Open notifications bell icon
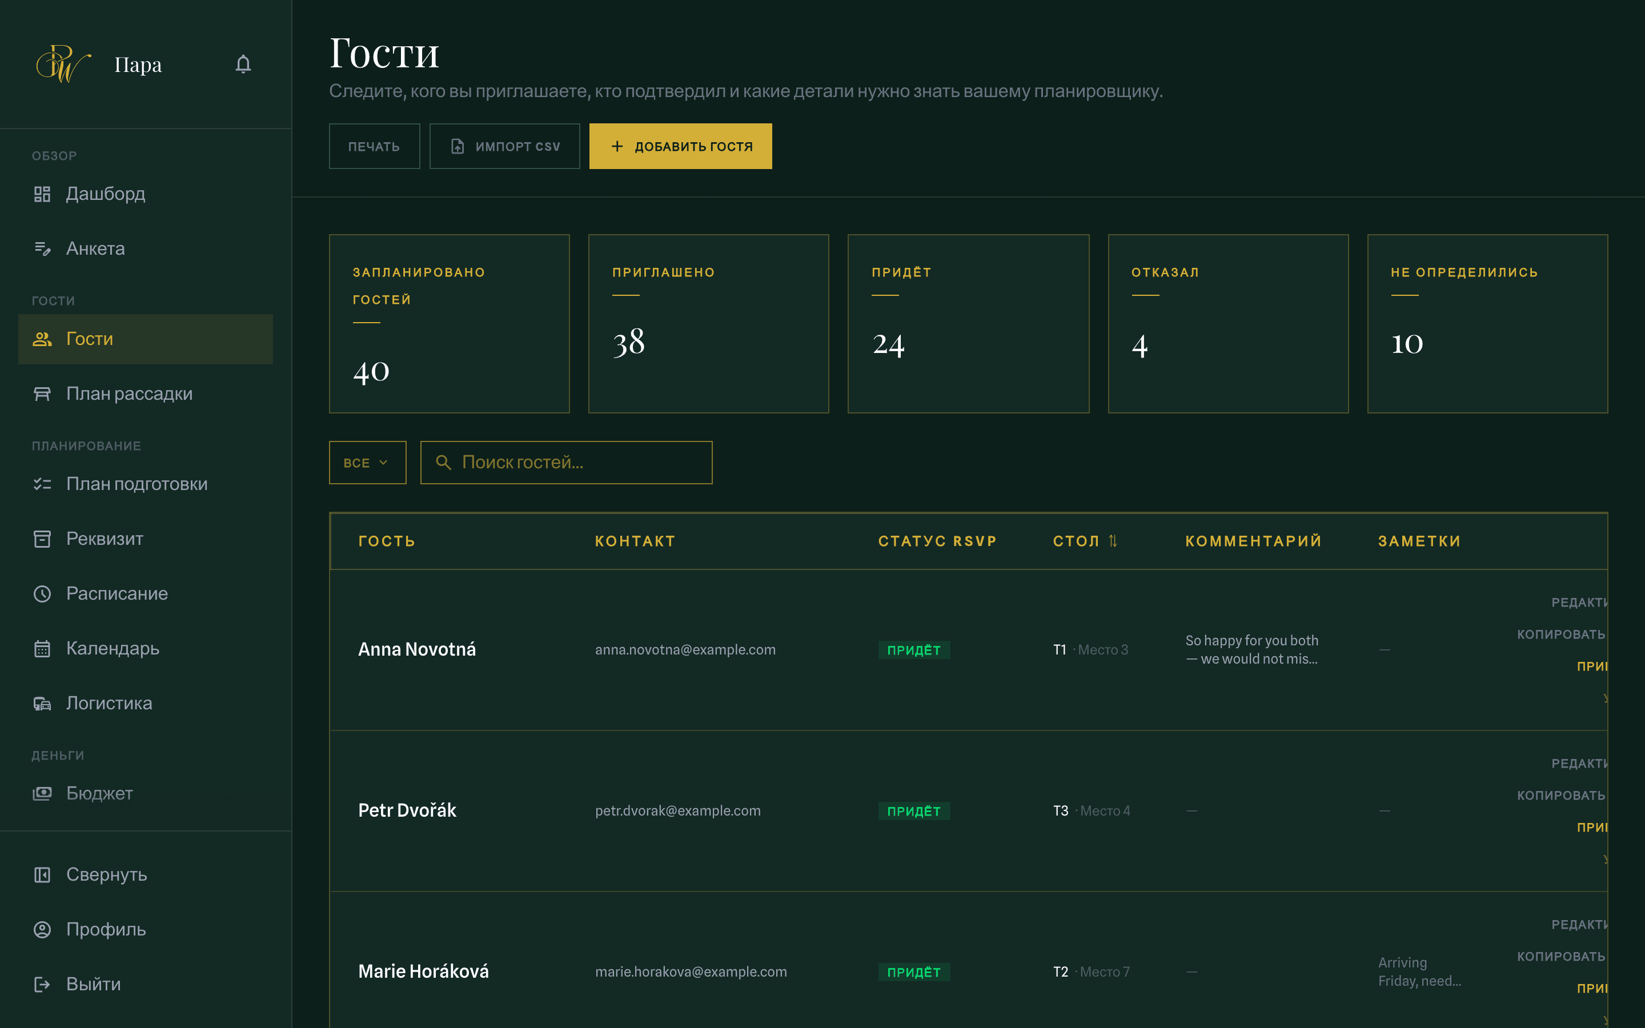 tap(243, 65)
